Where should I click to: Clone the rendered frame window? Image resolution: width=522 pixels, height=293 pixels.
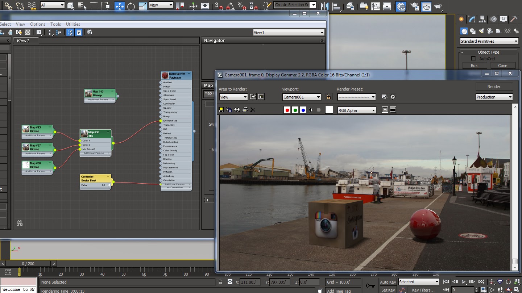pyautogui.click(x=237, y=110)
